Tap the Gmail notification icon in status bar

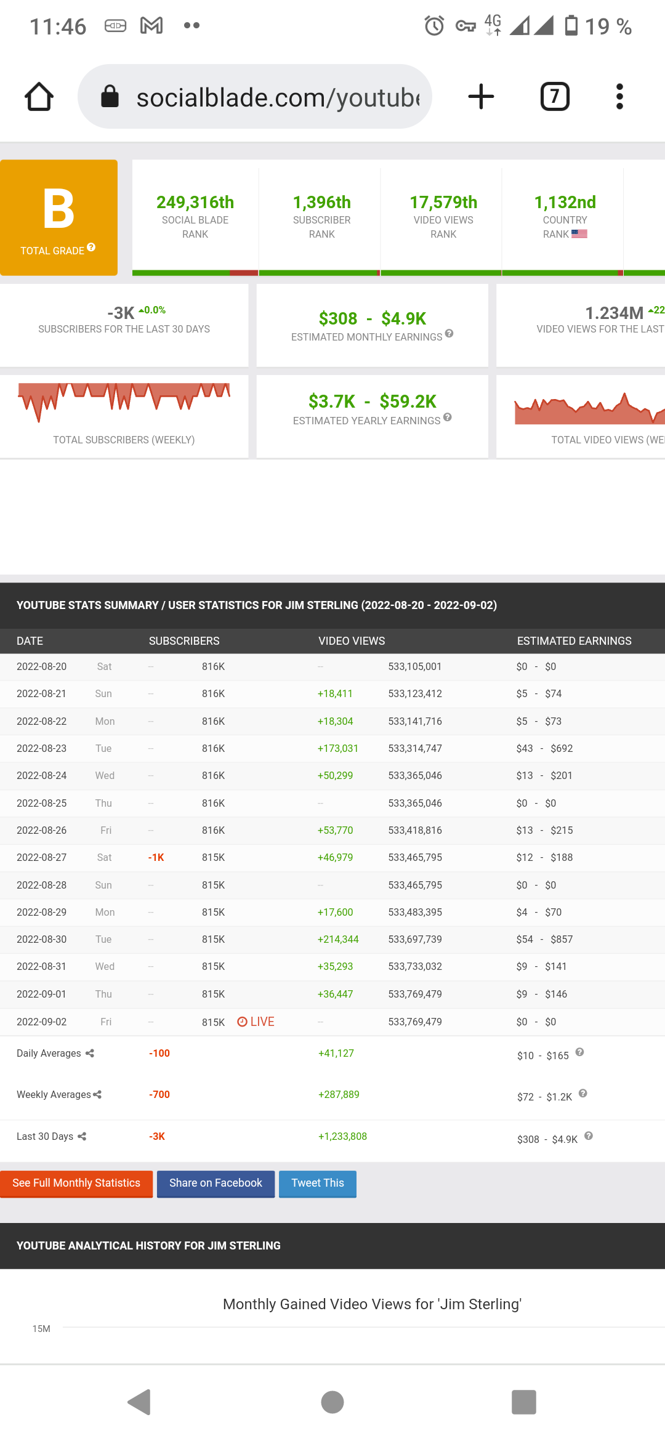click(151, 25)
